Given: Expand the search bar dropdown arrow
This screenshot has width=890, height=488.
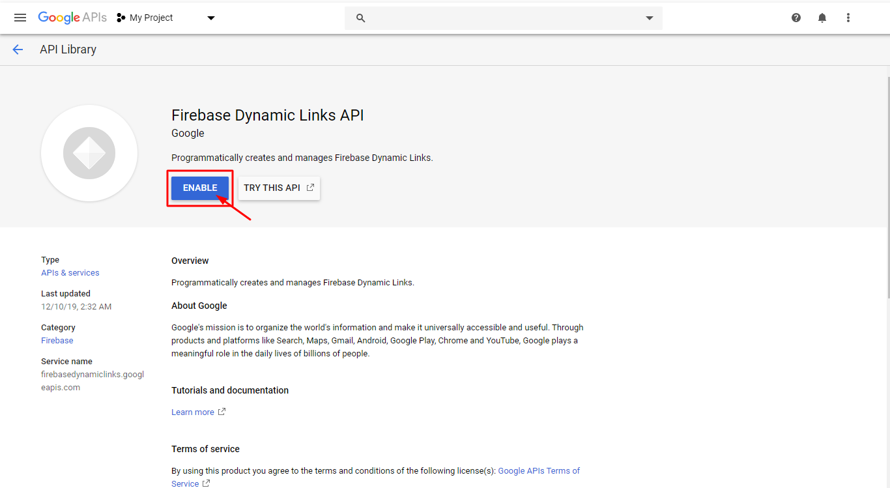Looking at the screenshot, I should coord(650,18).
